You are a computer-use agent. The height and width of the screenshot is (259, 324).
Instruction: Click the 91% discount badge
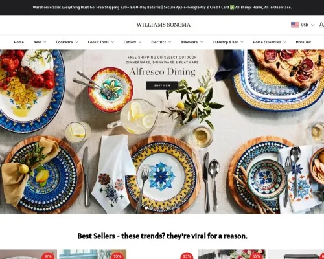point(47,256)
